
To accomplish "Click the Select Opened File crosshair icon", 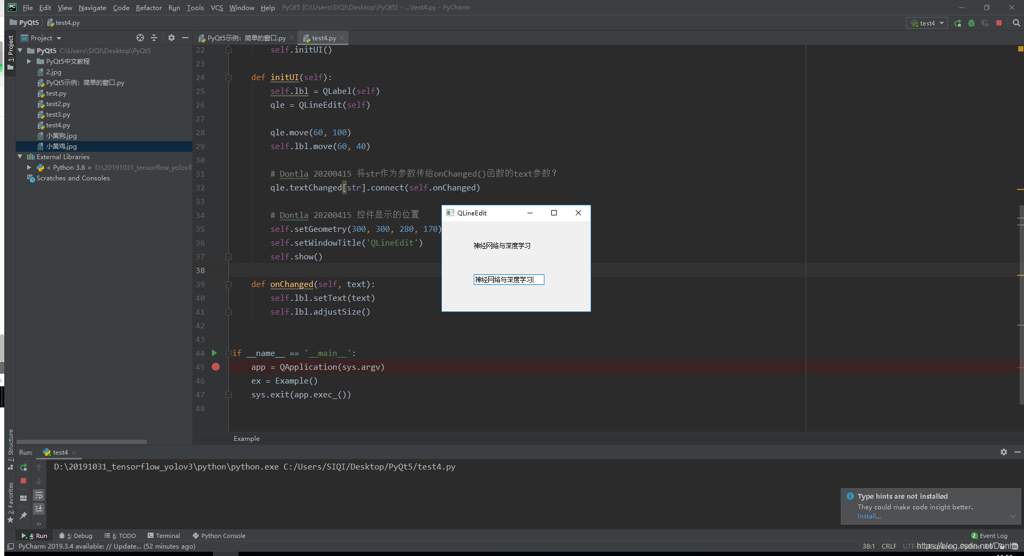I will pyautogui.click(x=140, y=38).
